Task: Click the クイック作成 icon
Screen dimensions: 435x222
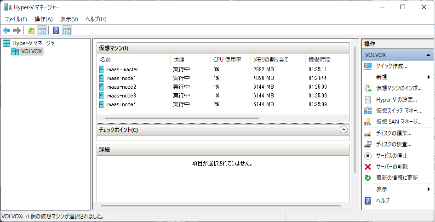Action: 367,66
